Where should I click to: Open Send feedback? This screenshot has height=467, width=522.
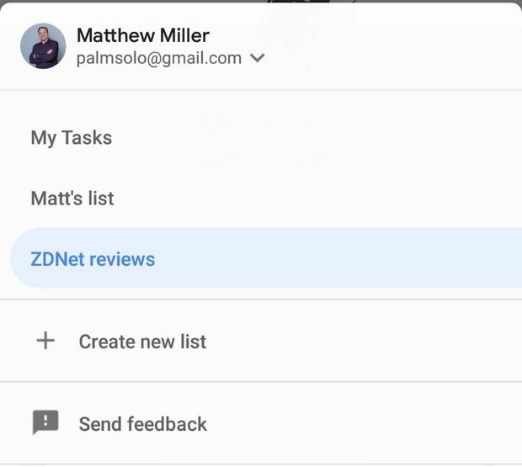pyautogui.click(x=142, y=424)
